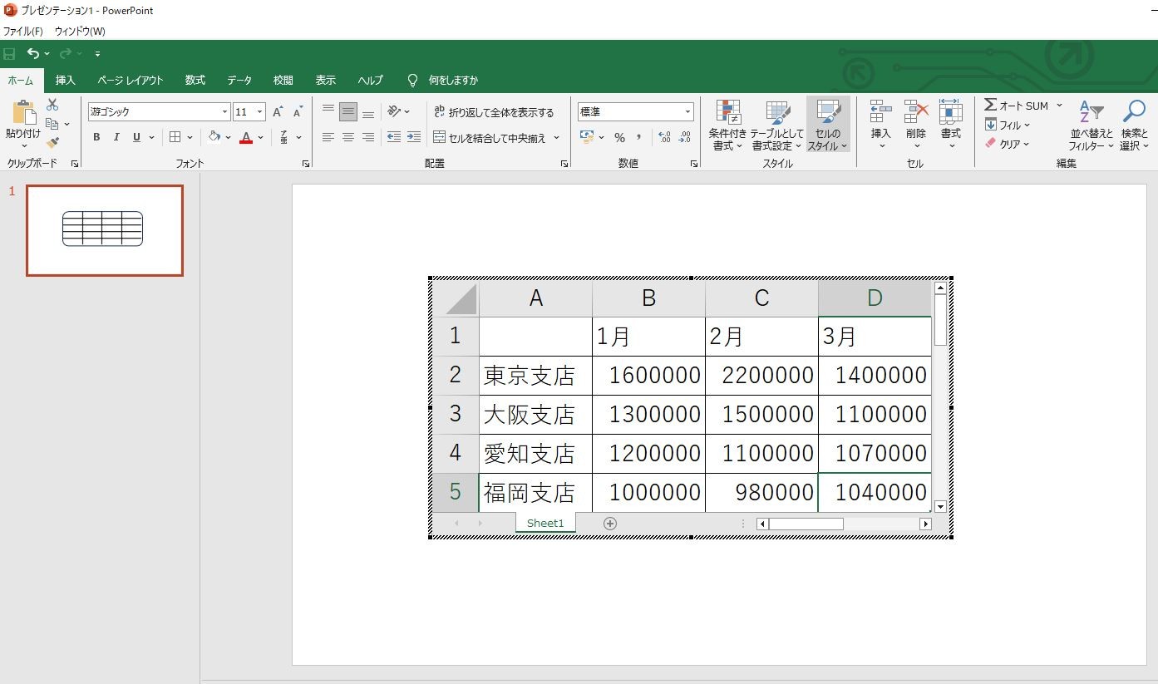
Task: Click the accounting number format icon
Action: tap(587, 137)
